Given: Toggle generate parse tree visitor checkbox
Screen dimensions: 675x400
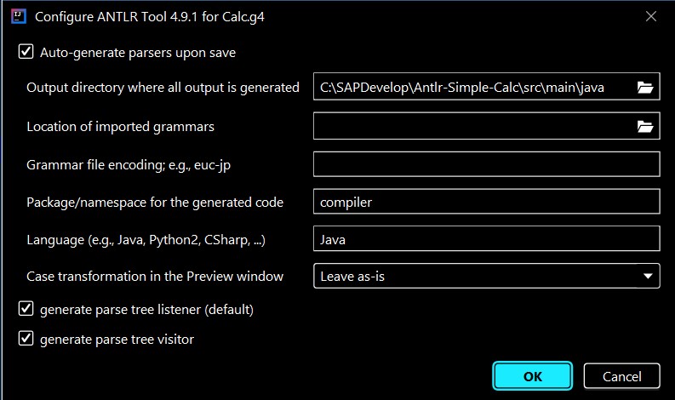Looking at the screenshot, I should click(26, 339).
